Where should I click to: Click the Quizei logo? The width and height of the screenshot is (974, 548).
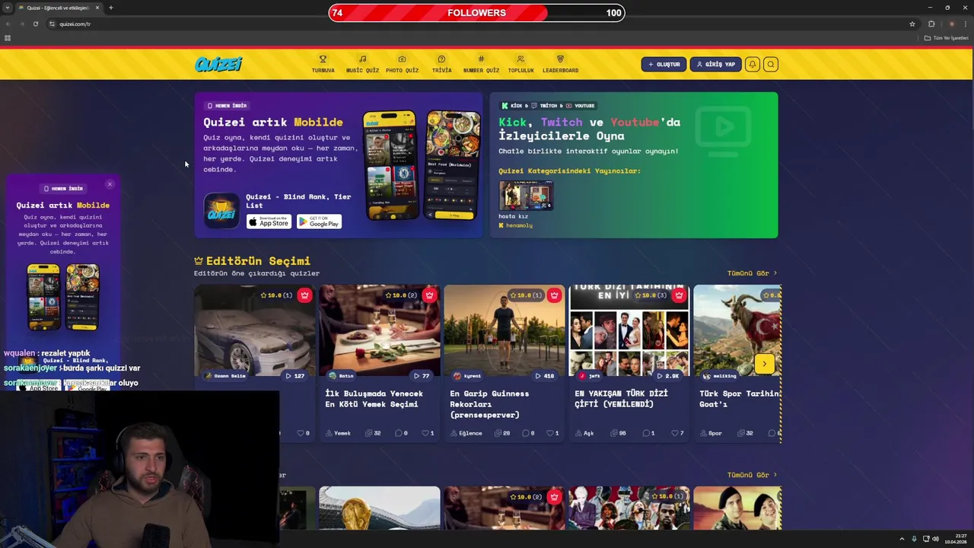click(218, 64)
